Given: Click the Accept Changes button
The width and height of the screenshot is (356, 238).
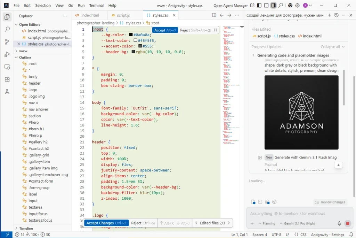Looking at the screenshot, I should [x=106, y=223].
